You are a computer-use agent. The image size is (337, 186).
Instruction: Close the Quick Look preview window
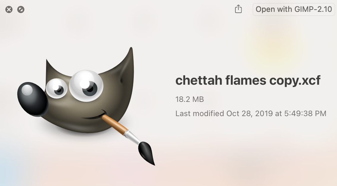coord(9,9)
